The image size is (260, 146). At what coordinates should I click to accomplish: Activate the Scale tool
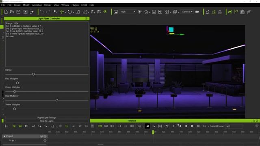tap(78, 12)
